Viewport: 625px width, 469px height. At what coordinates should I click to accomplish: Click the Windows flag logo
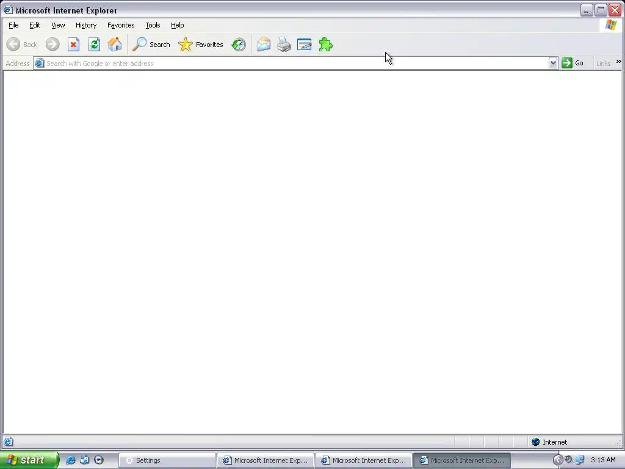tap(610, 24)
